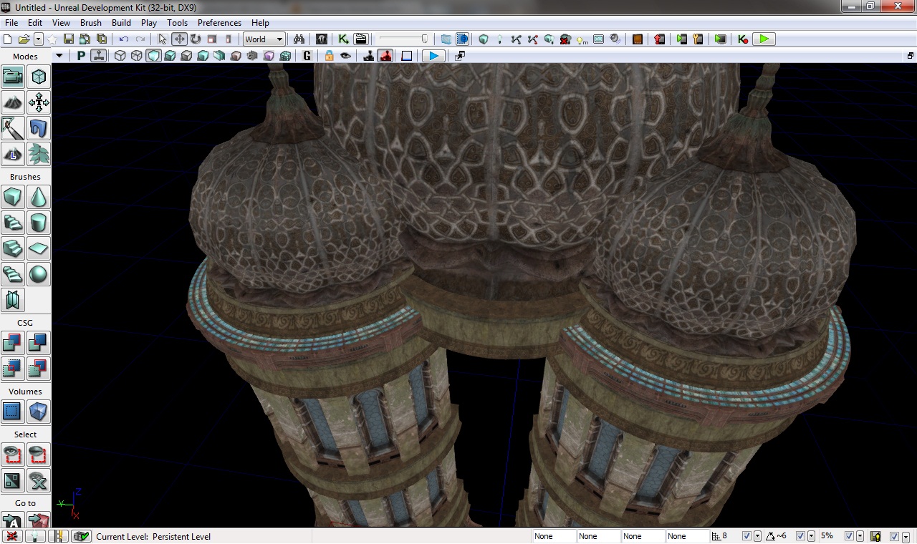Open the World coordinate system dropdown
This screenshot has width=917, height=544.
(x=264, y=39)
